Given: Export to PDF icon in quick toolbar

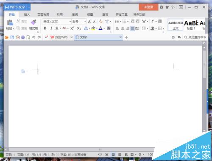Looking at the screenshot, I should (x=18, y=37).
